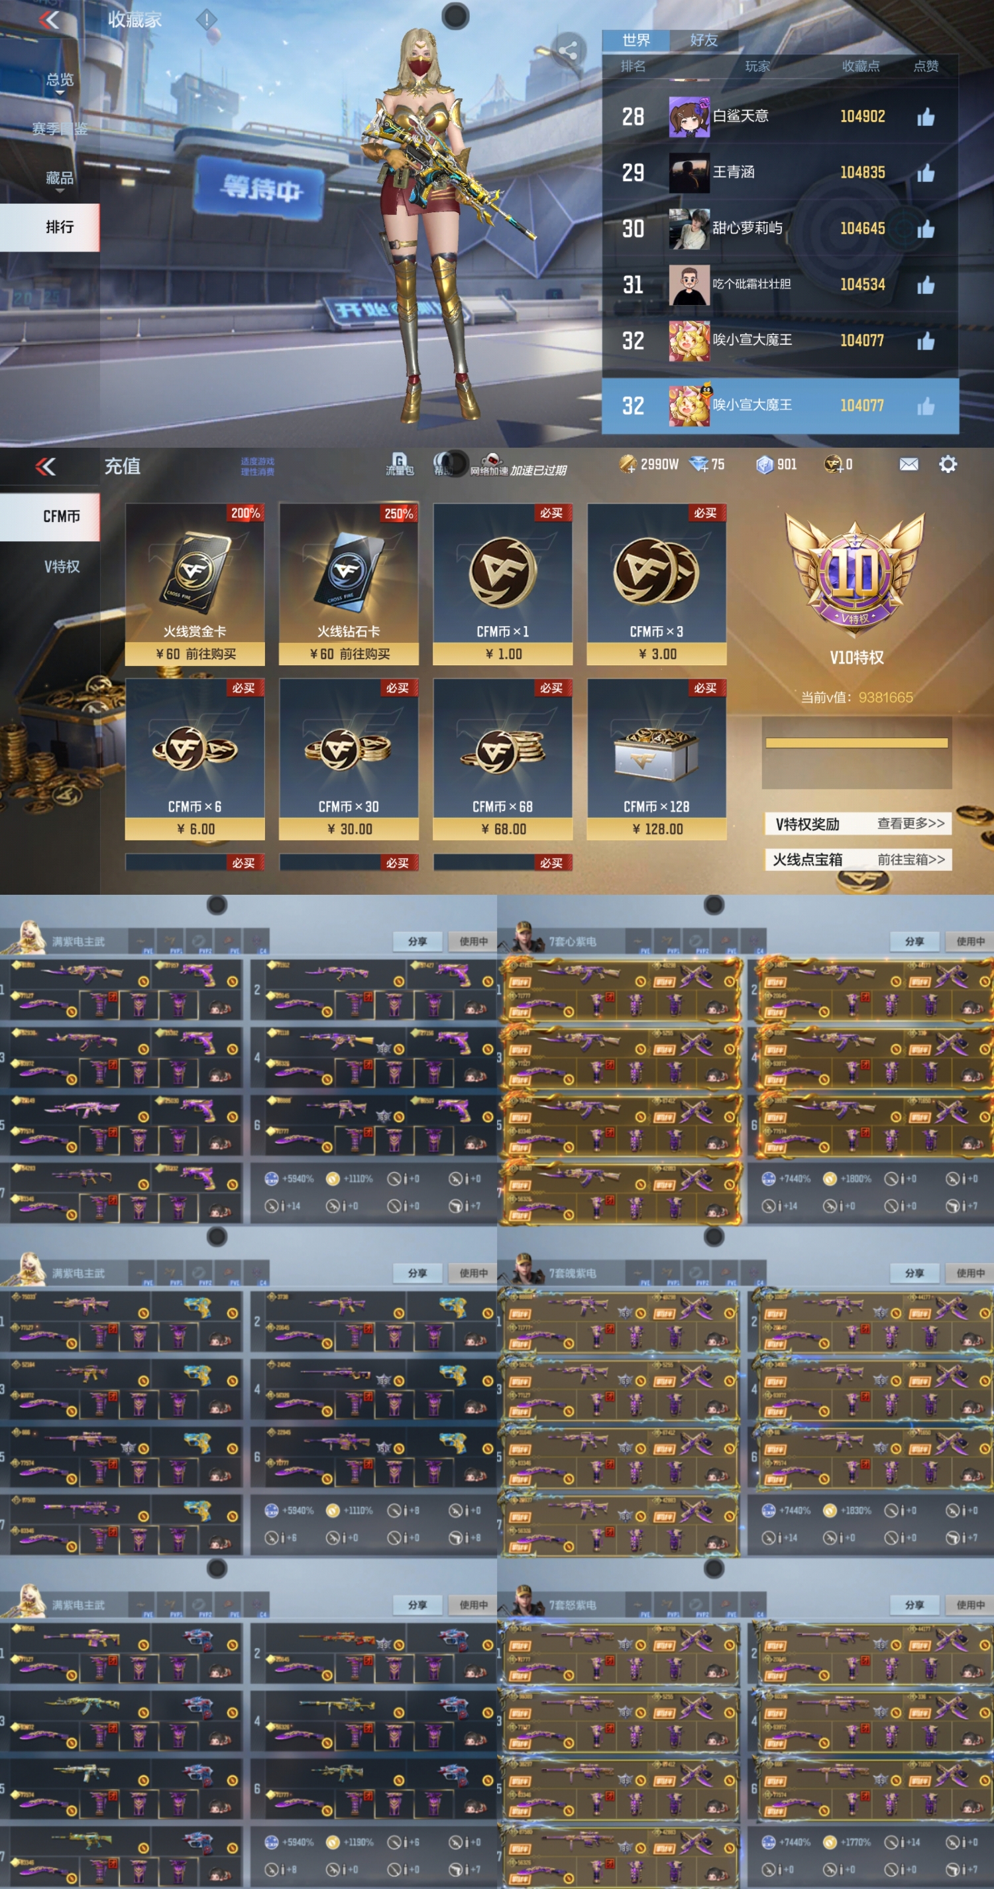Switch to the 好友 ranking tab
The width and height of the screenshot is (994, 1889).
click(704, 40)
